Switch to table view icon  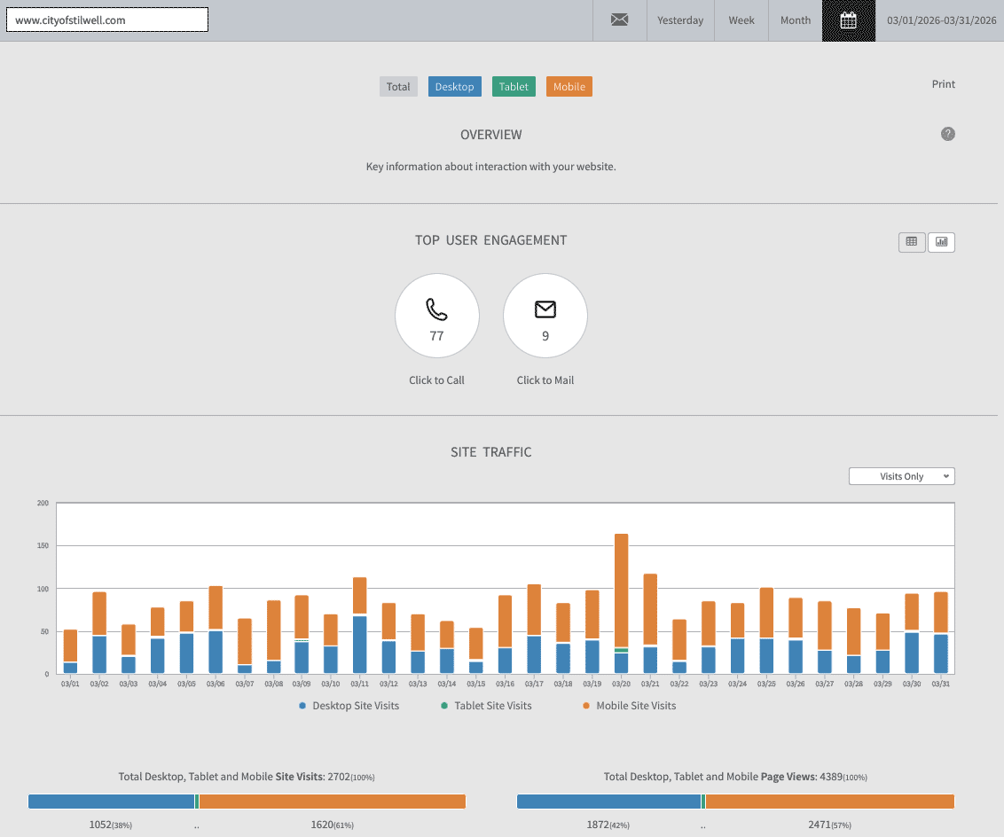coord(911,242)
